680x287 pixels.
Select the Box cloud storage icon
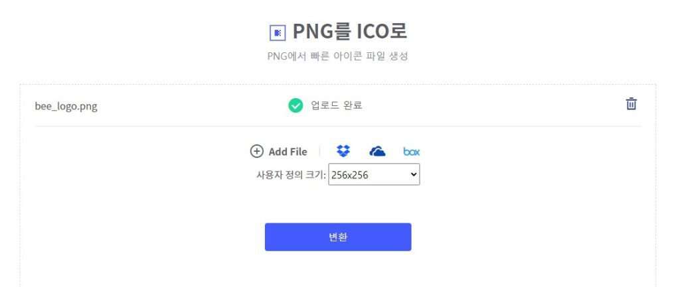[411, 152]
